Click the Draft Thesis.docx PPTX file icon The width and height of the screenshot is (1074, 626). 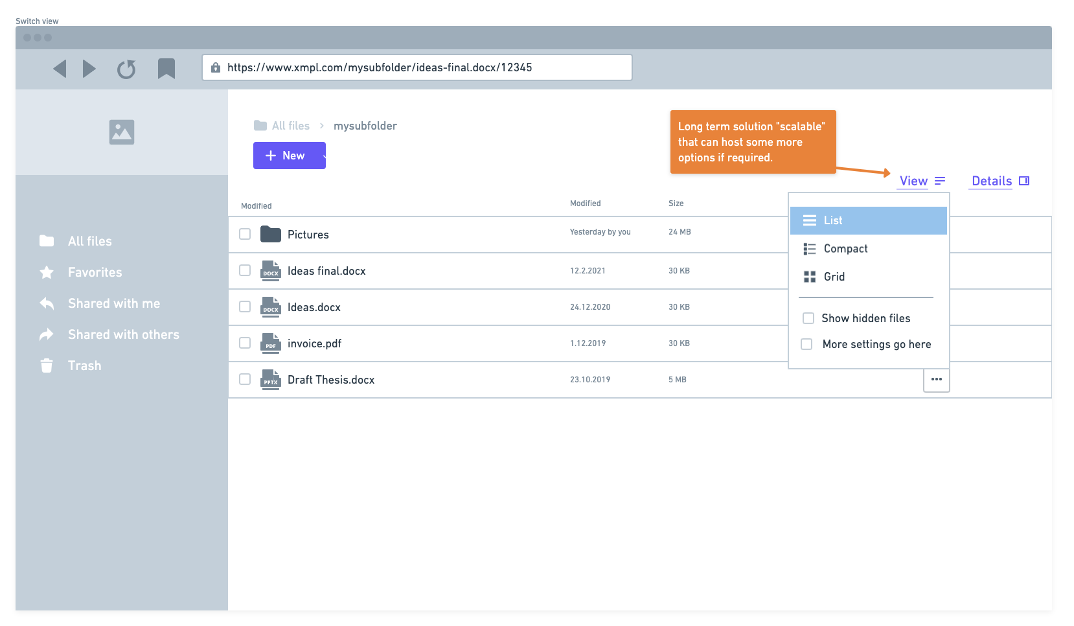[271, 379]
